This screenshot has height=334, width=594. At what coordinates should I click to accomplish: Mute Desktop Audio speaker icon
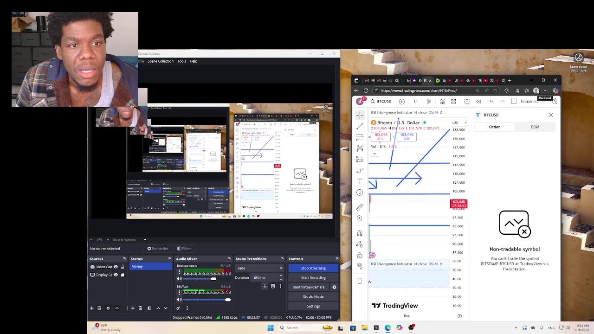click(x=180, y=279)
